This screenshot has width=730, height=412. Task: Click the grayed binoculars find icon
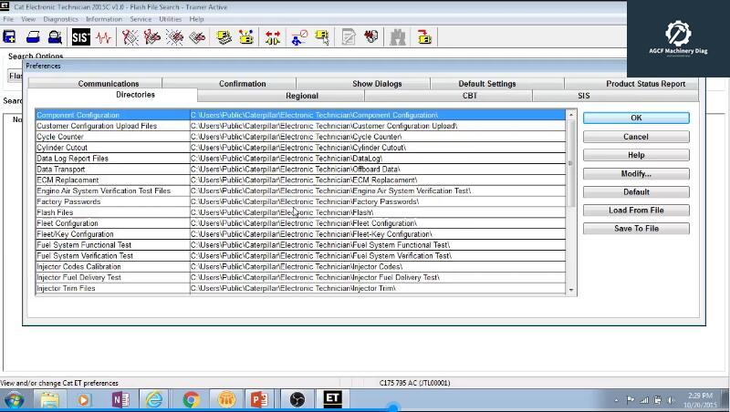click(x=398, y=36)
